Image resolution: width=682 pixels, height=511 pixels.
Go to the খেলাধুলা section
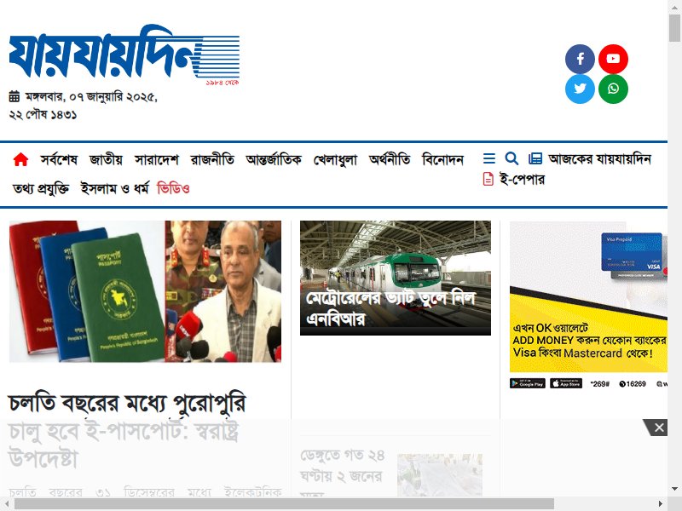(x=335, y=159)
